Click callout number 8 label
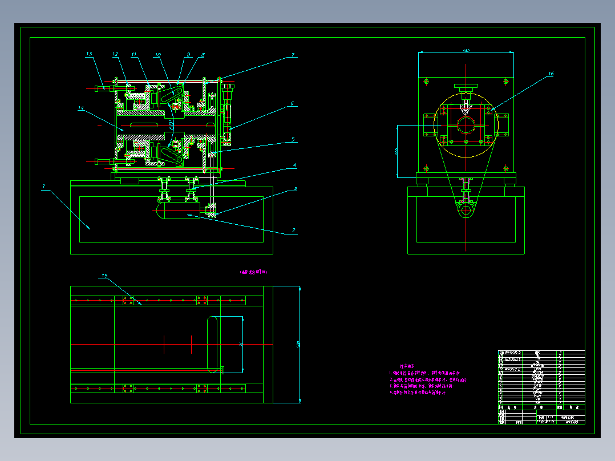This screenshot has height=461, width=615. [x=203, y=55]
